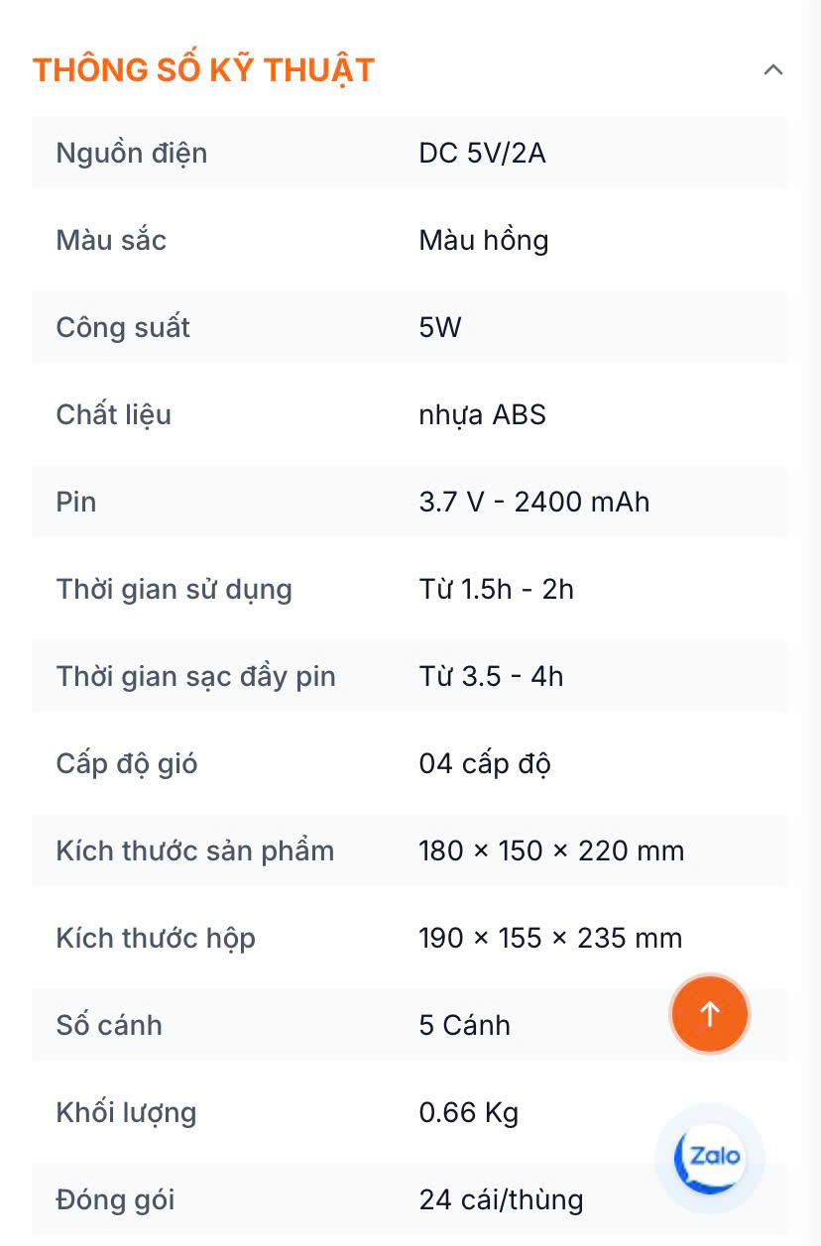Click the orange scroll-to-top arrow button
This screenshot has height=1246, width=821.
click(x=709, y=1013)
